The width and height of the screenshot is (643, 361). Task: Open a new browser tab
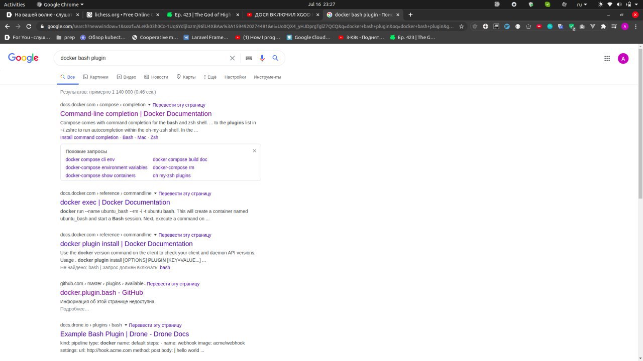tap(410, 15)
